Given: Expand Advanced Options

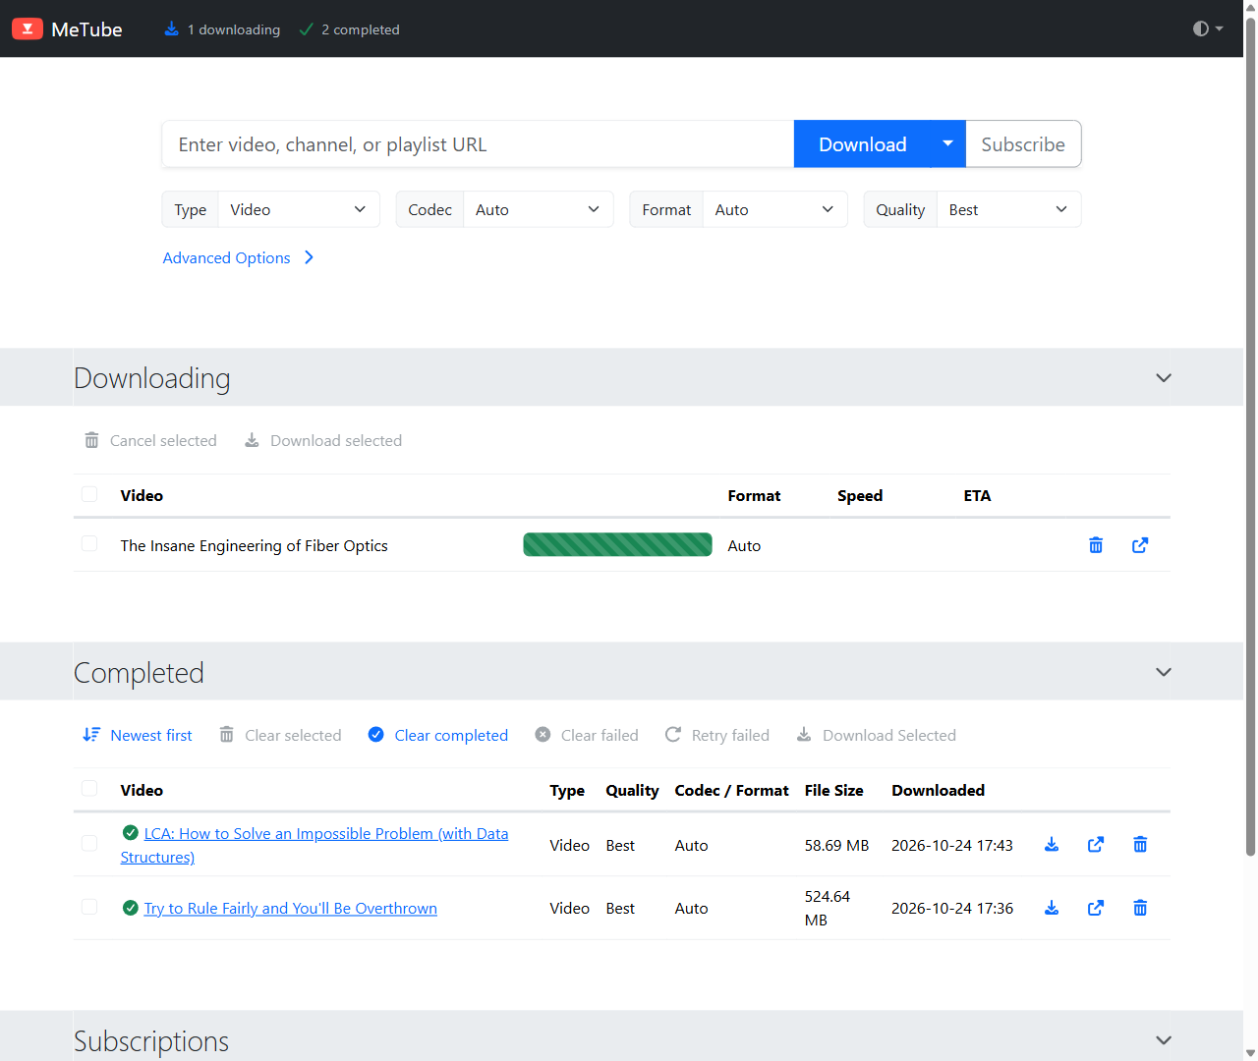Looking at the screenshot, I should tap(239, 257).
